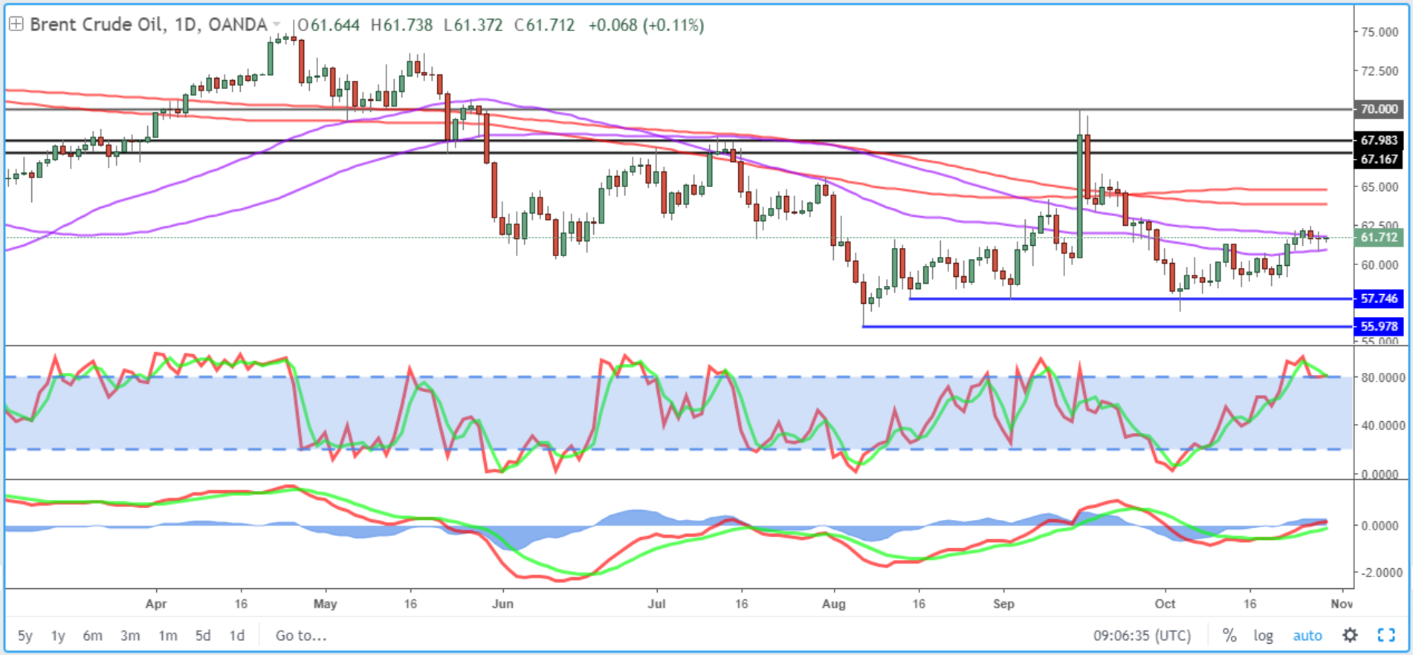Viewport: 1413px width, 655px height.
Task: Click the 65.000 price scale label
Action: coord(1380,187)
